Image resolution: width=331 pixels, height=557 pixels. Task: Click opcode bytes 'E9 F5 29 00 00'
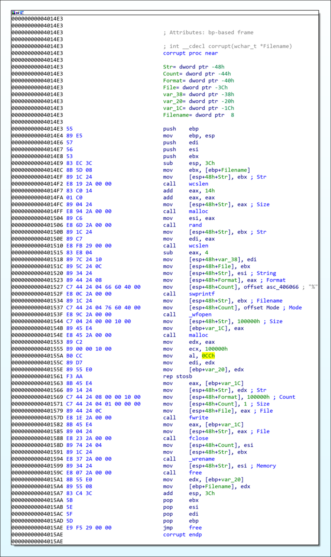[89, 528]
